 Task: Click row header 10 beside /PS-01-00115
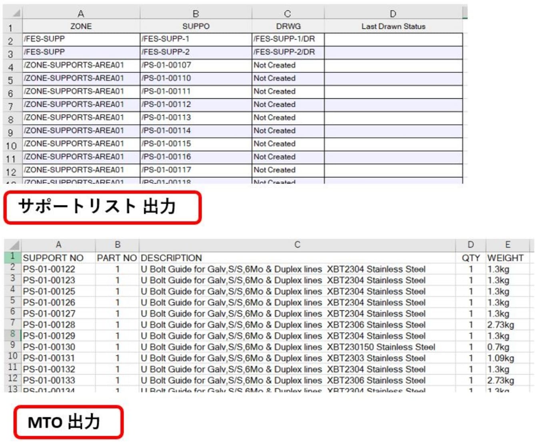[x=11, y=146]
